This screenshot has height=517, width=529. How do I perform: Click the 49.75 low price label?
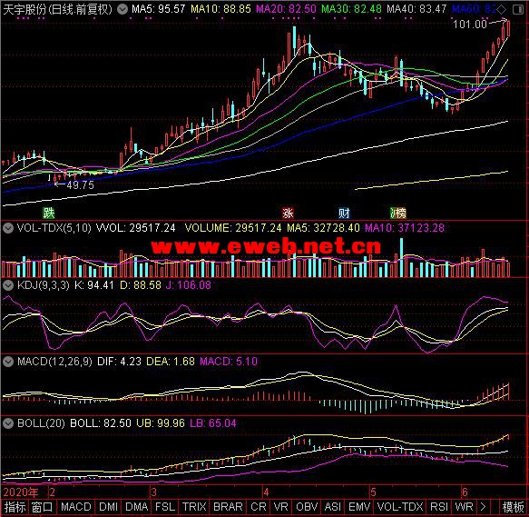pos(80,185)
